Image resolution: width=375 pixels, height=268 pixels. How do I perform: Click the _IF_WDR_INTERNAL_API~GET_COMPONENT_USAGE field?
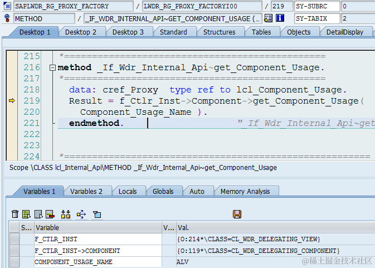coord(173,18)
